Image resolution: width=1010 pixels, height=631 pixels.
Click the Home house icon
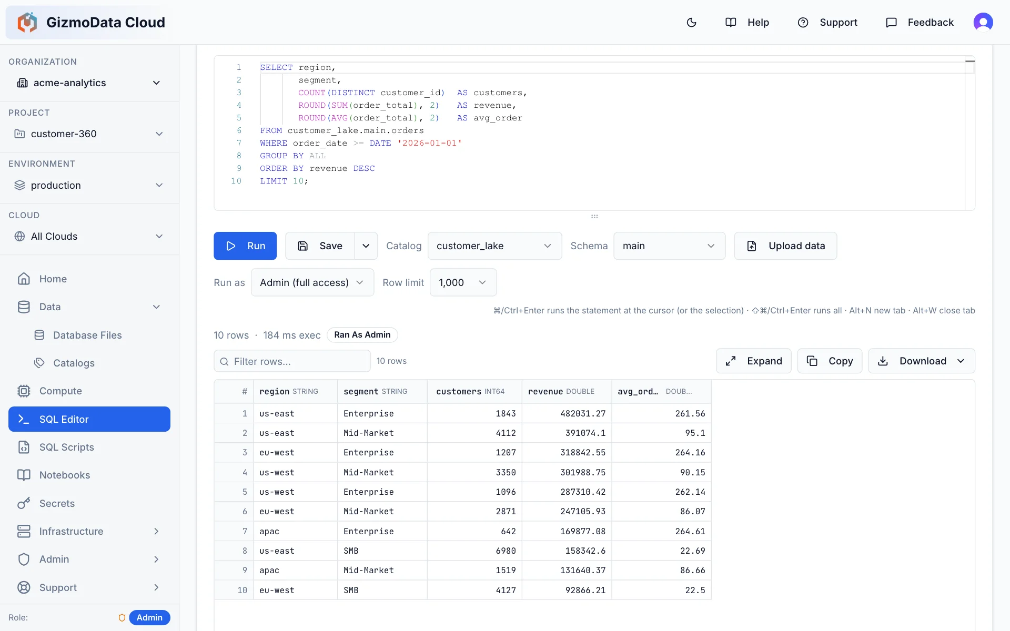(24, 279)
